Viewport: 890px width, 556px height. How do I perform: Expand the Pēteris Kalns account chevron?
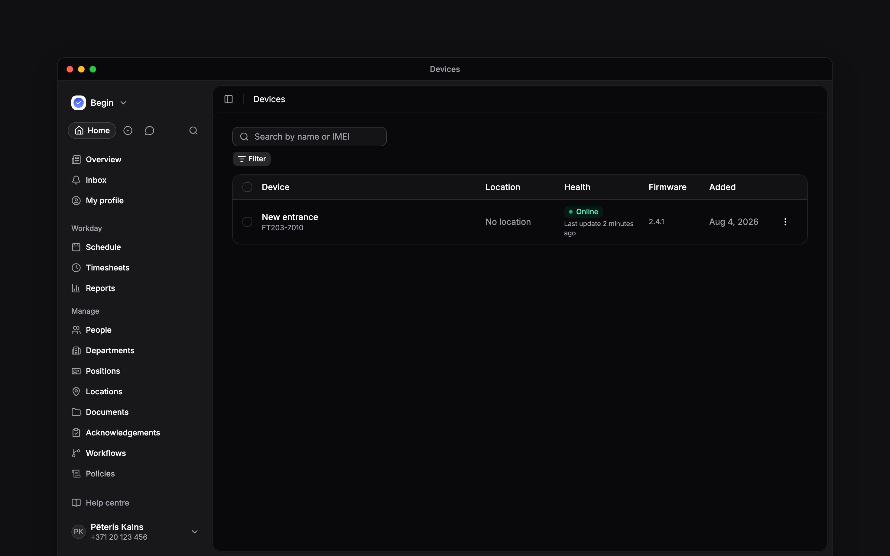pyautogui.click(x=195, y=532)
